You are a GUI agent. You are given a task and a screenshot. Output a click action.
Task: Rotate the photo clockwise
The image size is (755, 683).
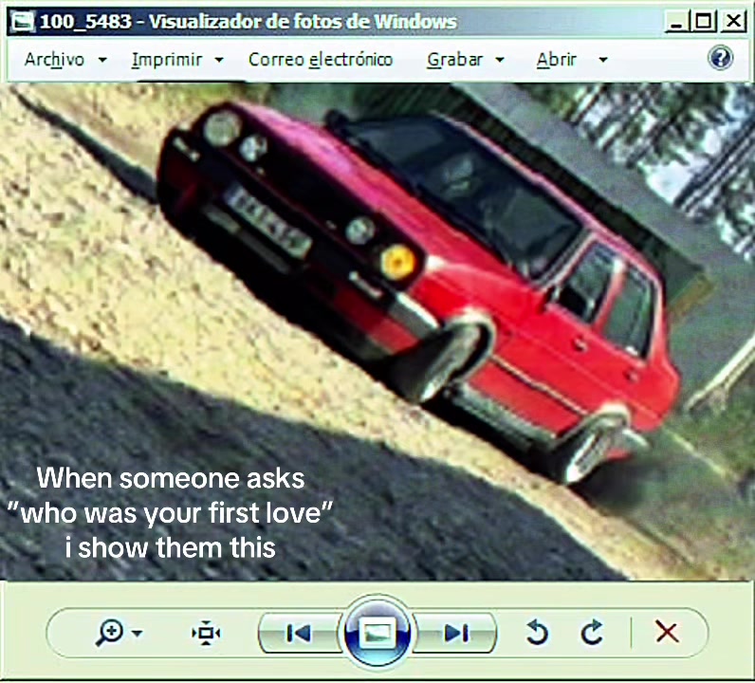tap(592, 633)
